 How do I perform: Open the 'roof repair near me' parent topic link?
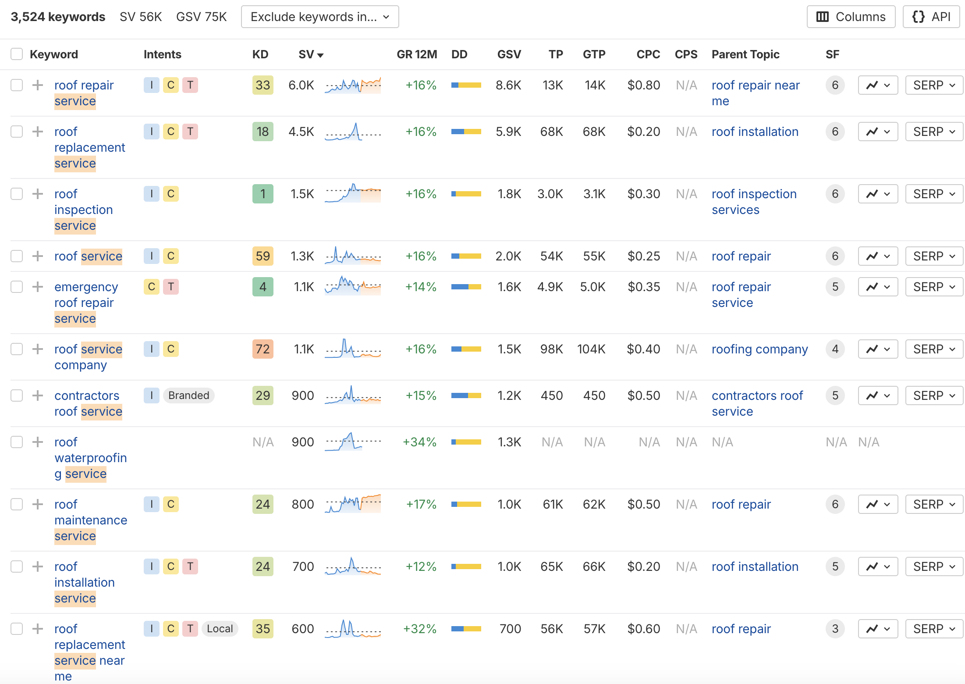[x=756, y=85]
